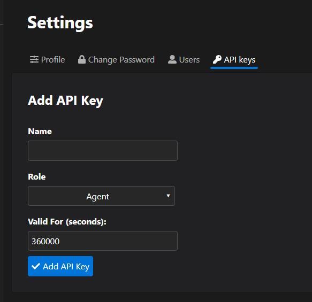Click the Valid For (seconds) label

click(67, 222)
